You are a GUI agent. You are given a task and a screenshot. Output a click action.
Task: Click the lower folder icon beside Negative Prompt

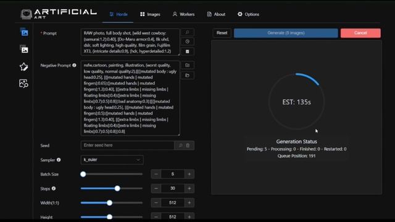pos(188,75)
